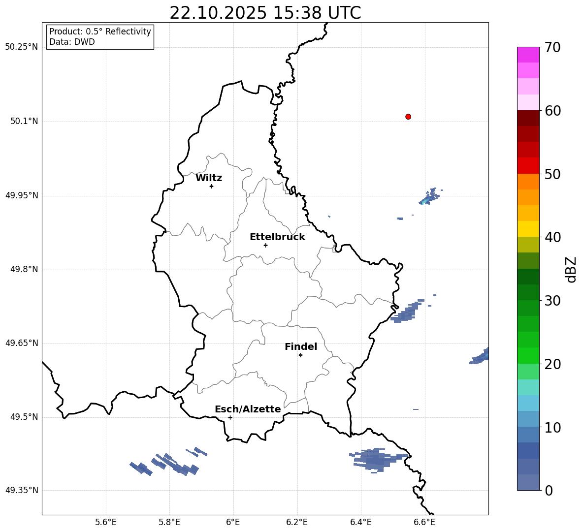
Task: Click the Data: DWD text
Action: coord(72,42)
